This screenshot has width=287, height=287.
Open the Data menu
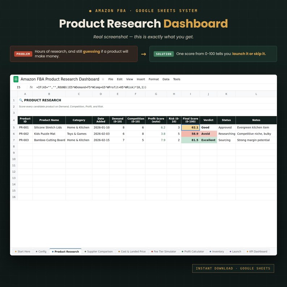[x=166, y=79]
